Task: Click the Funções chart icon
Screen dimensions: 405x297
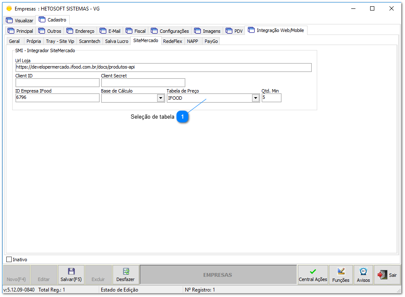Action: [340, 271]
